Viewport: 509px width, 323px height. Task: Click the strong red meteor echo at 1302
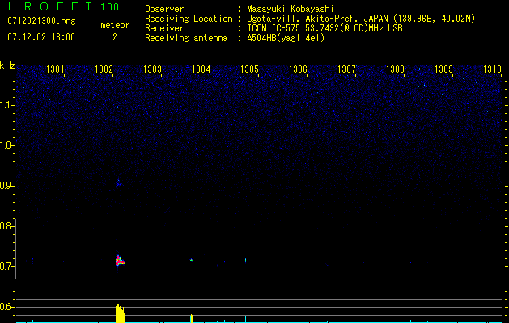120,261
